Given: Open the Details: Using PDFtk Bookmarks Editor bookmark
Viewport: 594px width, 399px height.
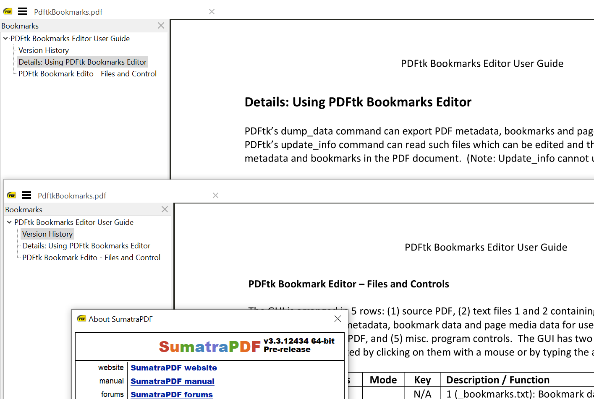Looking at the screenshot, I should [x=82, y=62].
